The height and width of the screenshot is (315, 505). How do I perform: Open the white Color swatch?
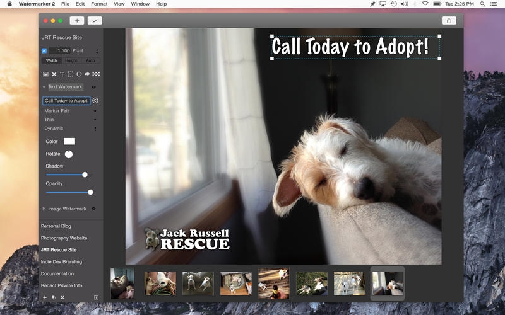click(x=69, y=141)
